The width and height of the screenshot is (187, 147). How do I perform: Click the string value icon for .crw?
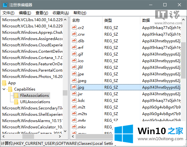coord(74,34)
